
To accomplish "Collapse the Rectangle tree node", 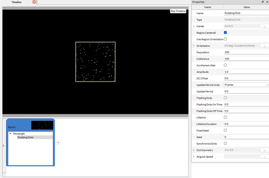I will [x=10, y=134].
